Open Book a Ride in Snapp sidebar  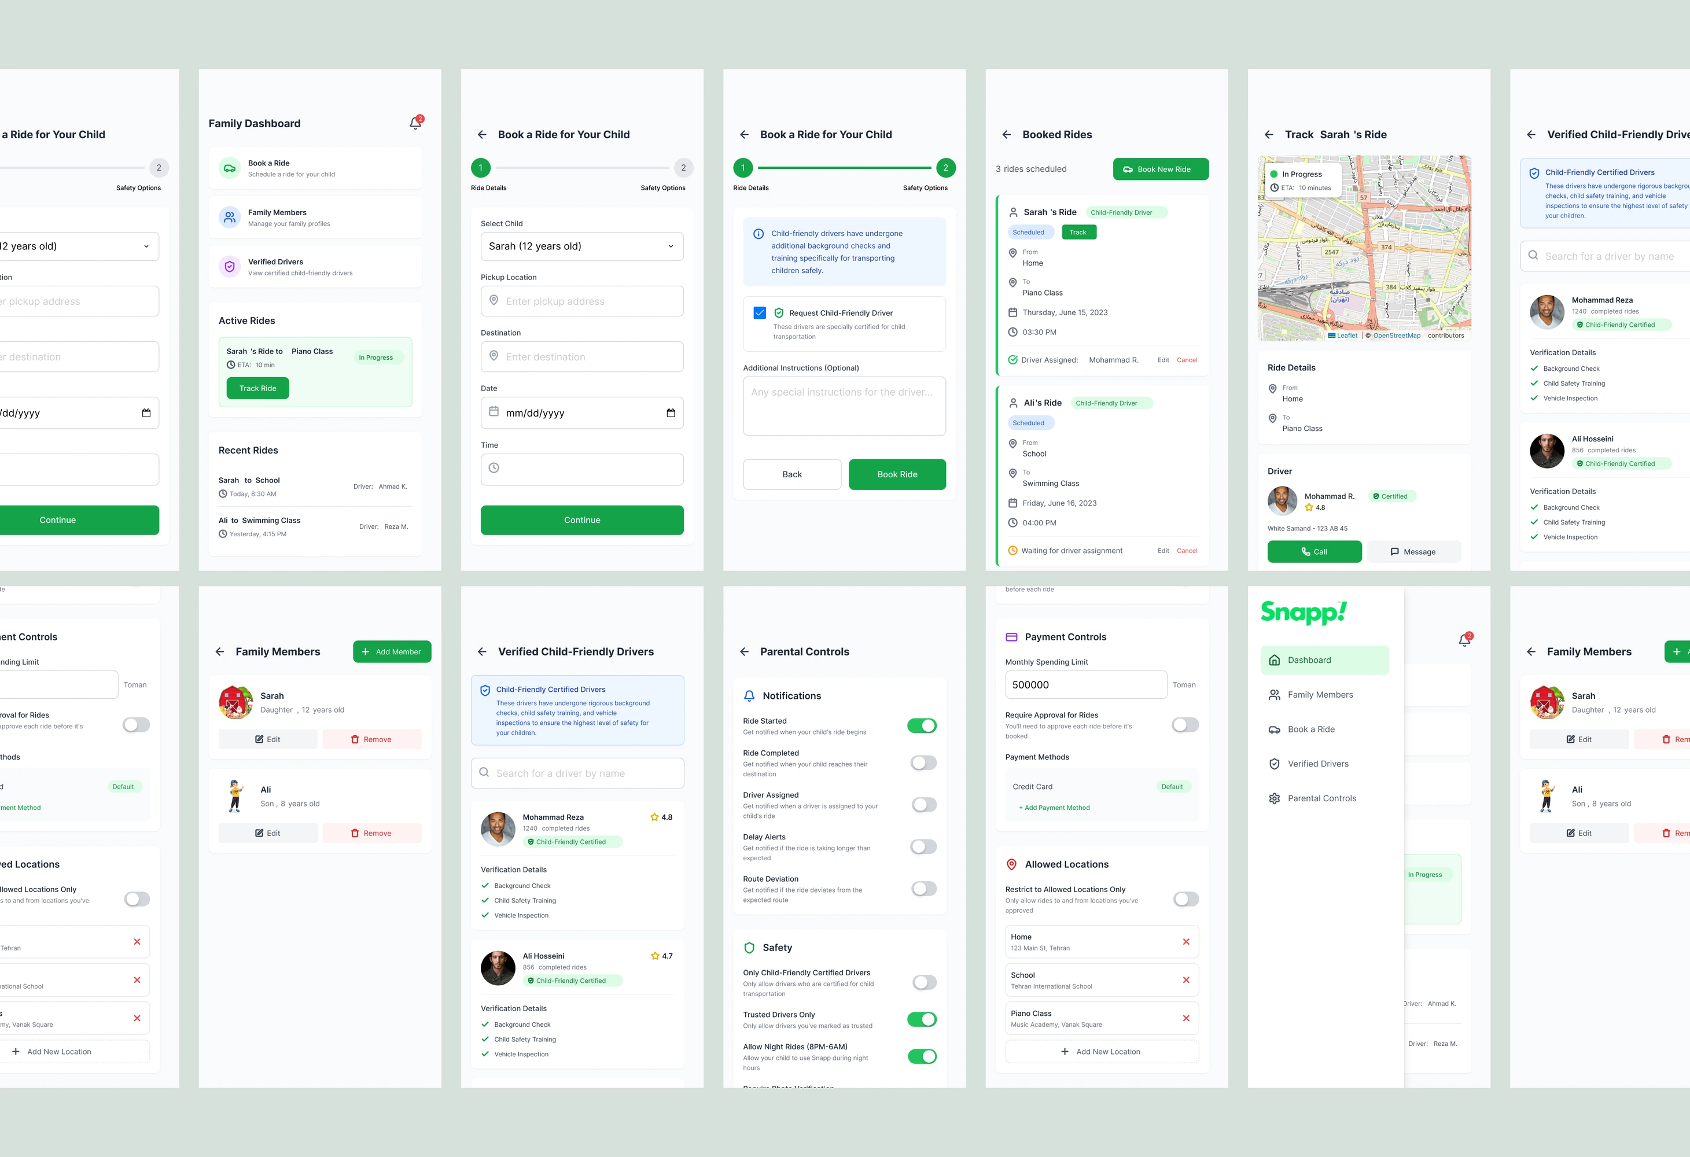pyautogui.click(x=1324, y=729)
